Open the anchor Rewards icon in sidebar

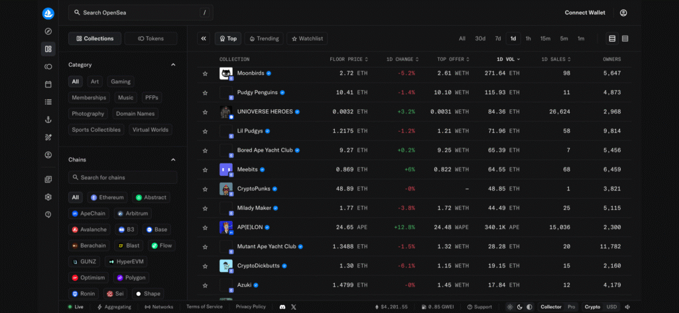click(x=48, y=120)
